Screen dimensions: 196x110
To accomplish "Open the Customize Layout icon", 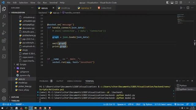I will pos(181,2).
